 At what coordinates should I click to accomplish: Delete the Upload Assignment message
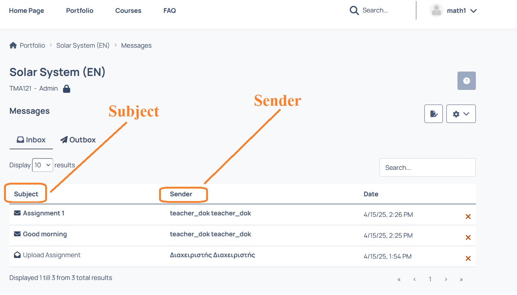click(x=468, y=258)
